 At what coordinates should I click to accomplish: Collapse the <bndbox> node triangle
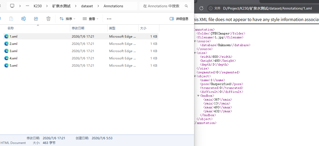tap(198, 96)
